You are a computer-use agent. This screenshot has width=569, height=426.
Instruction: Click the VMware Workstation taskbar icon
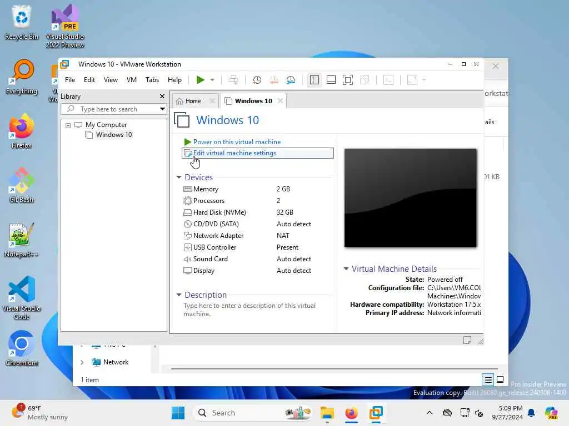coord(376,413)
